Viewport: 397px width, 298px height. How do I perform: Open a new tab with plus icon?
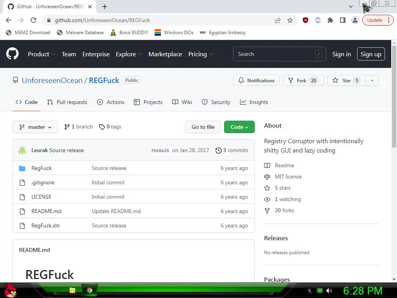coord(105,7)
